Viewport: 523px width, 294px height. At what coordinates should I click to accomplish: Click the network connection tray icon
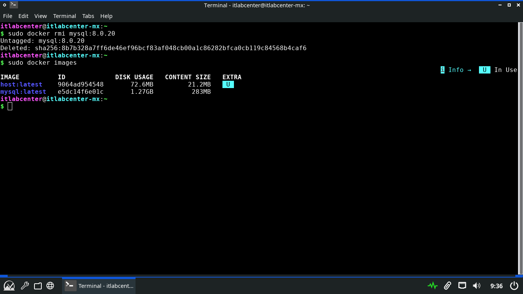click(462, 286)
